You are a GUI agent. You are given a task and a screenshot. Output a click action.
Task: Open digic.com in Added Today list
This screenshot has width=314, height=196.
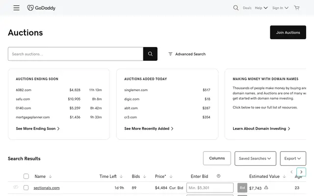click(131, 99)
